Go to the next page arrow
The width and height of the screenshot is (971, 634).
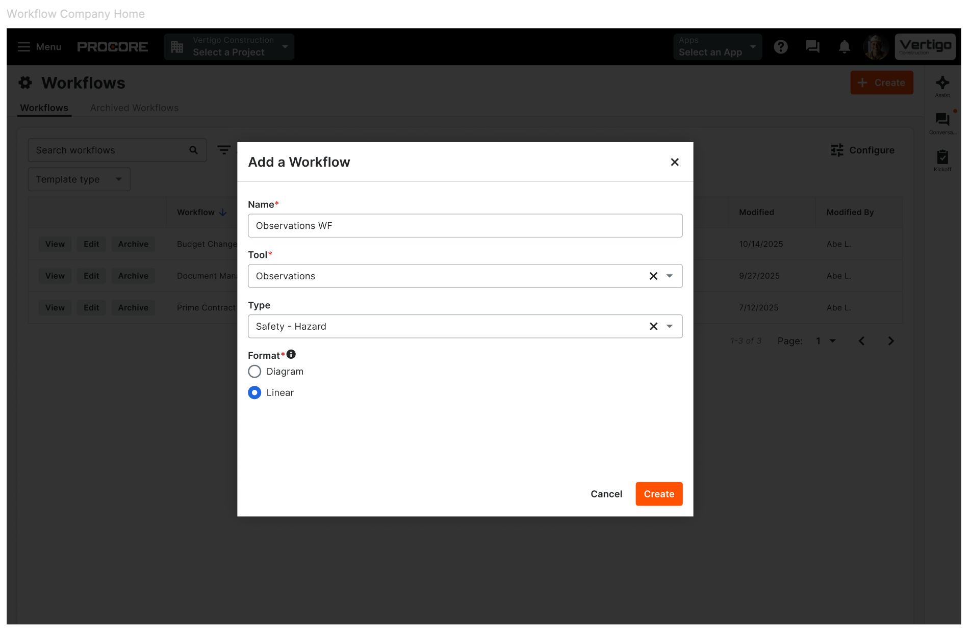pos(891,341)
